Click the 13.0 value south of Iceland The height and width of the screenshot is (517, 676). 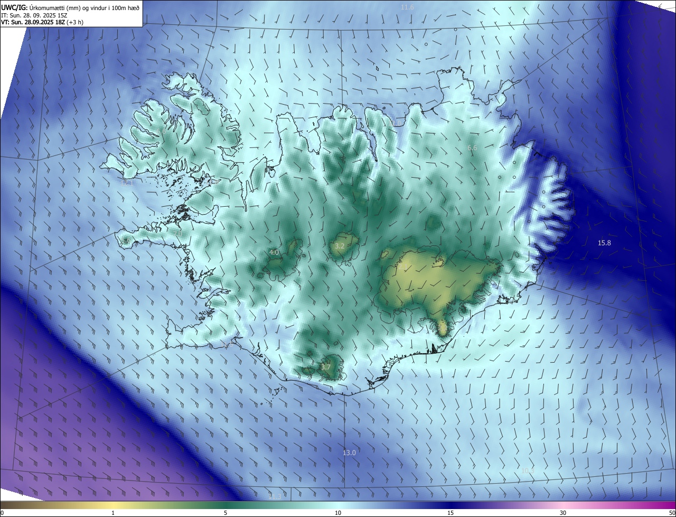[349, 453]
